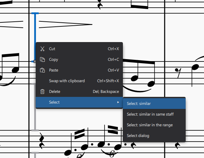Choose Select: similar

[x=154, y=104]
